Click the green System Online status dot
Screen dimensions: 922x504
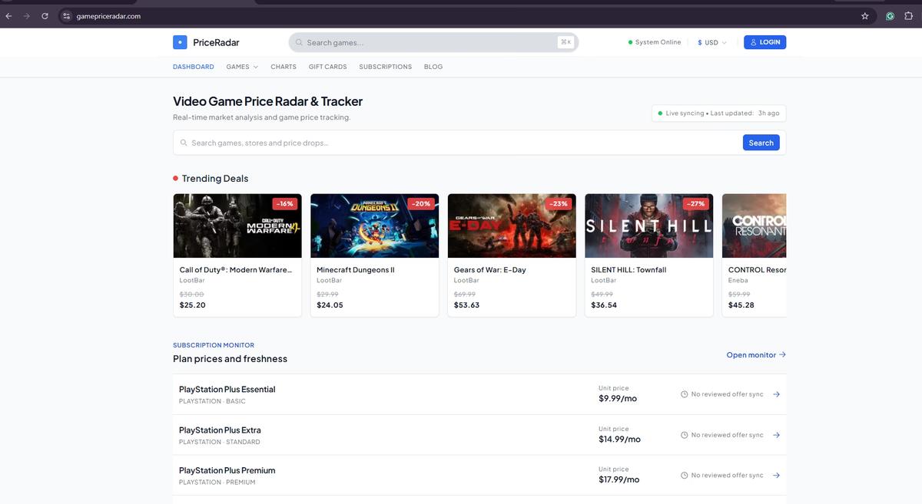point(631,42)
